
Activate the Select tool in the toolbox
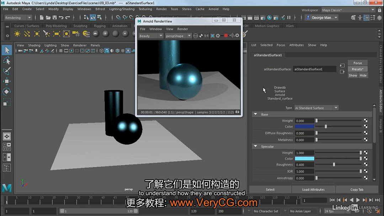tap(7, 50)
